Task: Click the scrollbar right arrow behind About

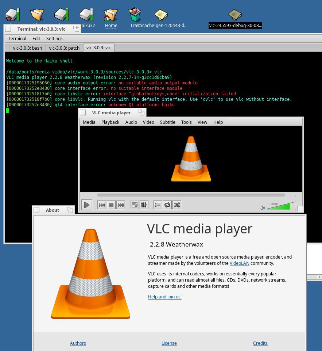Action: [x=319, y=277]
